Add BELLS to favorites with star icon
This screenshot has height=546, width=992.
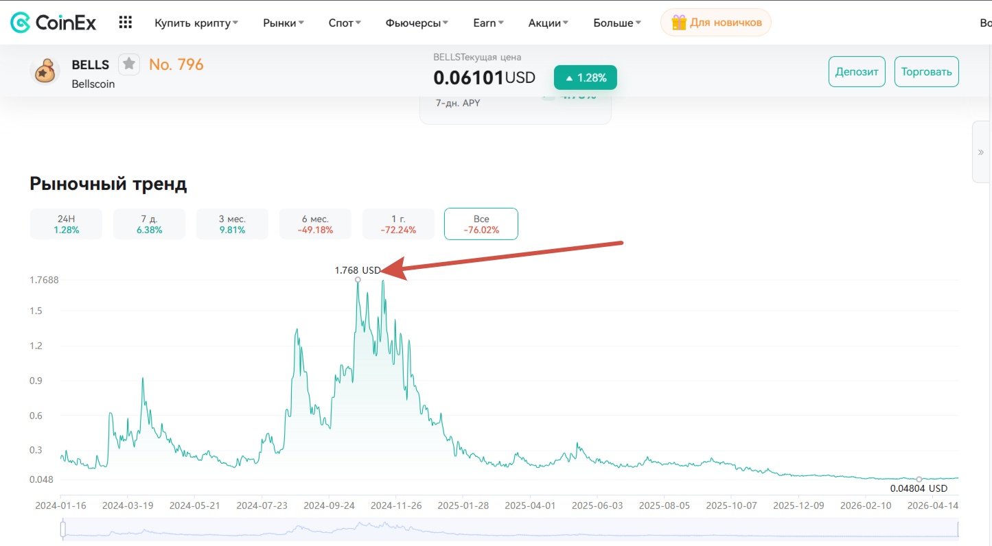point(129,64)
